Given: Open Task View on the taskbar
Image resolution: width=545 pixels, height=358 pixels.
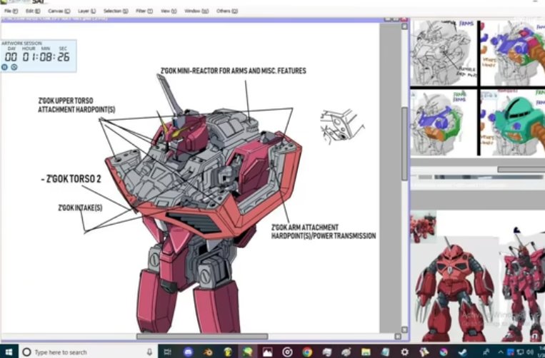Looking at the screenshot, I should coord(168,352).
